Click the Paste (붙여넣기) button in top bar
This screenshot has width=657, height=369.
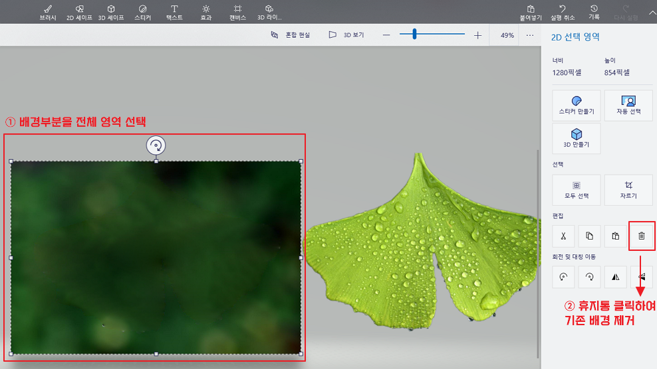coord(531,12)
